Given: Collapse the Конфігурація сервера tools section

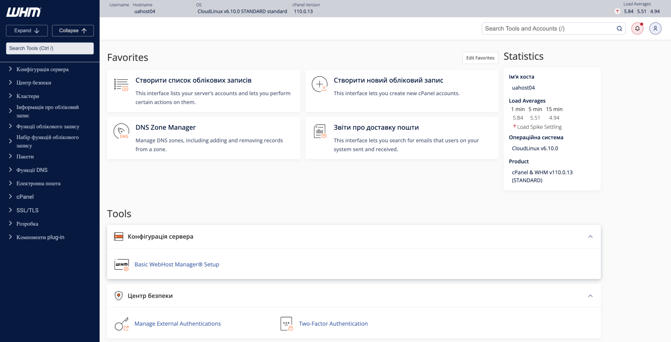Looking at the screenshot, I should click(591, 236).
